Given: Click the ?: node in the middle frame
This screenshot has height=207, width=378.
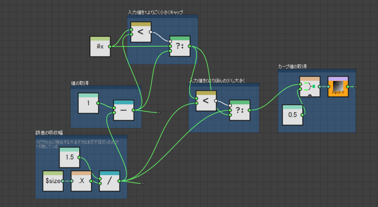Looking at the screenshot, I should [240, 111].
